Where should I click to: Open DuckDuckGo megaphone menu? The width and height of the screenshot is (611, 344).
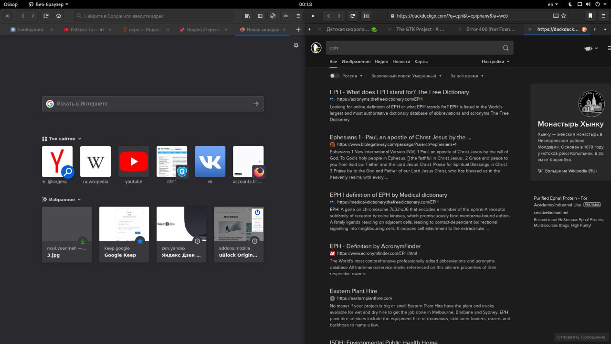(x=591, y=48)
